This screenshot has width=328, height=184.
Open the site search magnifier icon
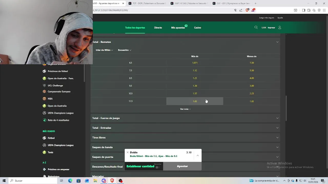[x=256, y=27]
